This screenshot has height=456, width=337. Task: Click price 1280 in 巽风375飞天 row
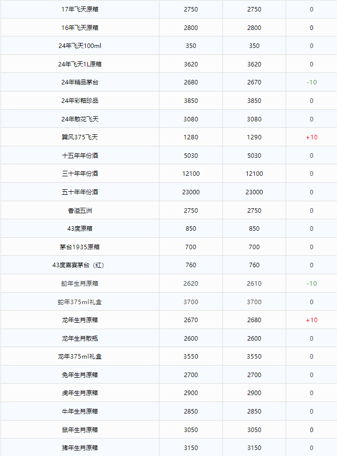coord(191,137)
